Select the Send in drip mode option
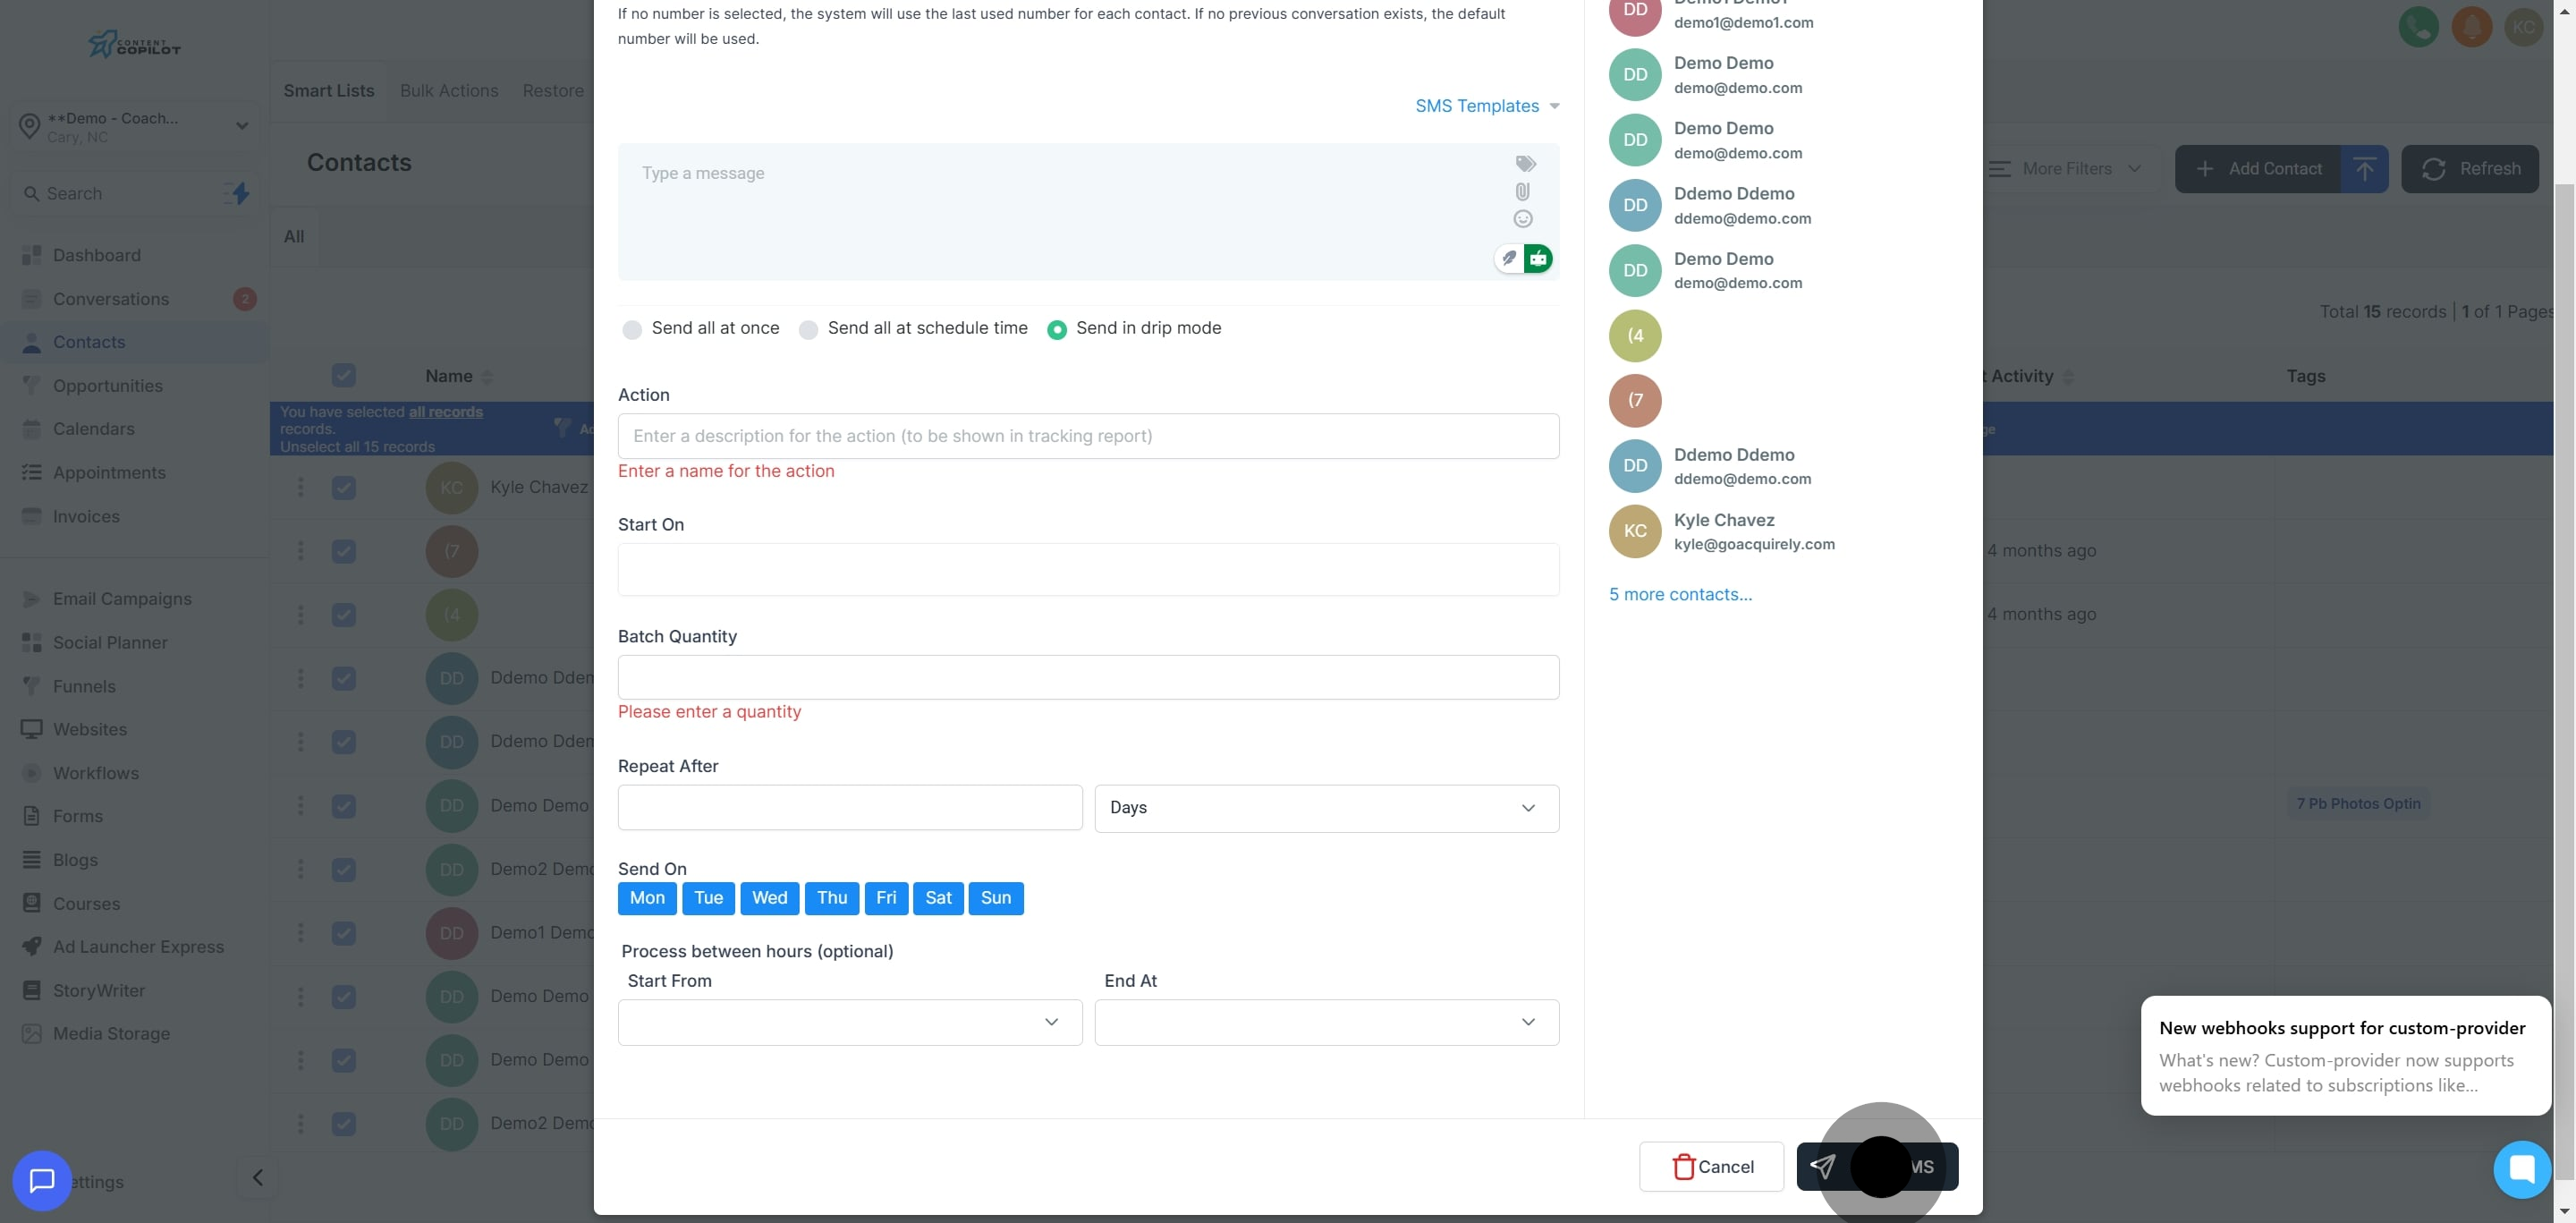 click(x=1056, y=330)
